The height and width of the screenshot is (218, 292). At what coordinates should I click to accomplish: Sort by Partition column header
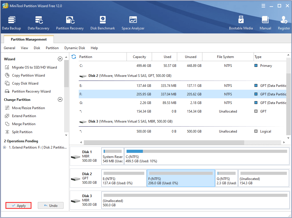[x=102, y=57]
